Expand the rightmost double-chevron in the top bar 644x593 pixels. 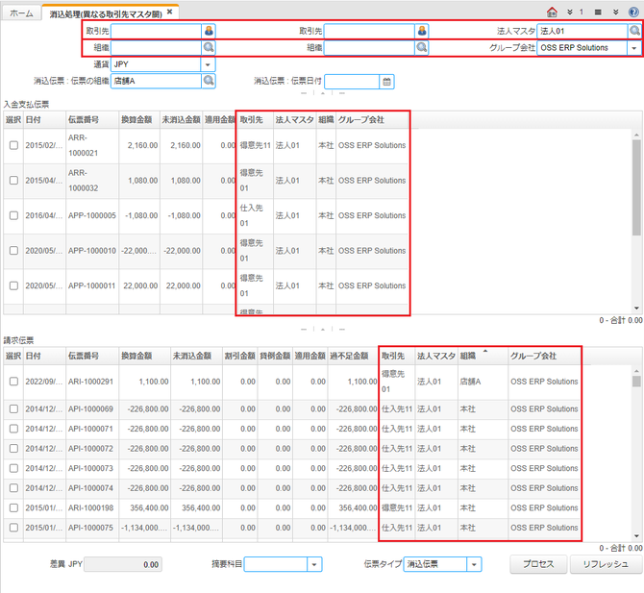pos(616,12)
